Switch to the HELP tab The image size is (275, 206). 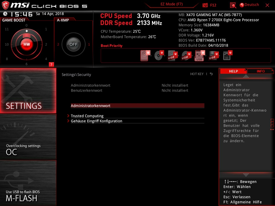233,71
